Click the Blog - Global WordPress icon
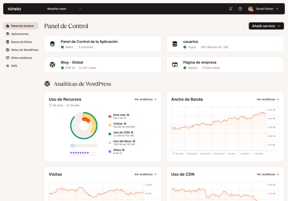This screenshot has height=201, width=288. tap(52, 65)
